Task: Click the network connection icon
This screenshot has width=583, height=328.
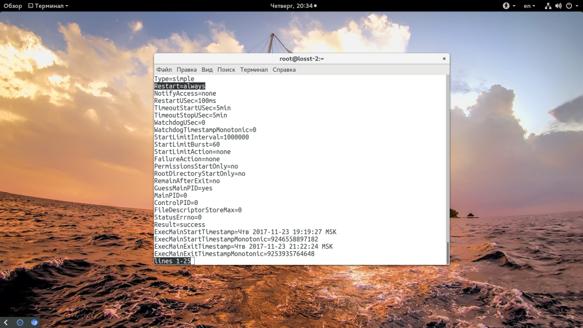Action: pyautogui.click(x=548, y=6)
